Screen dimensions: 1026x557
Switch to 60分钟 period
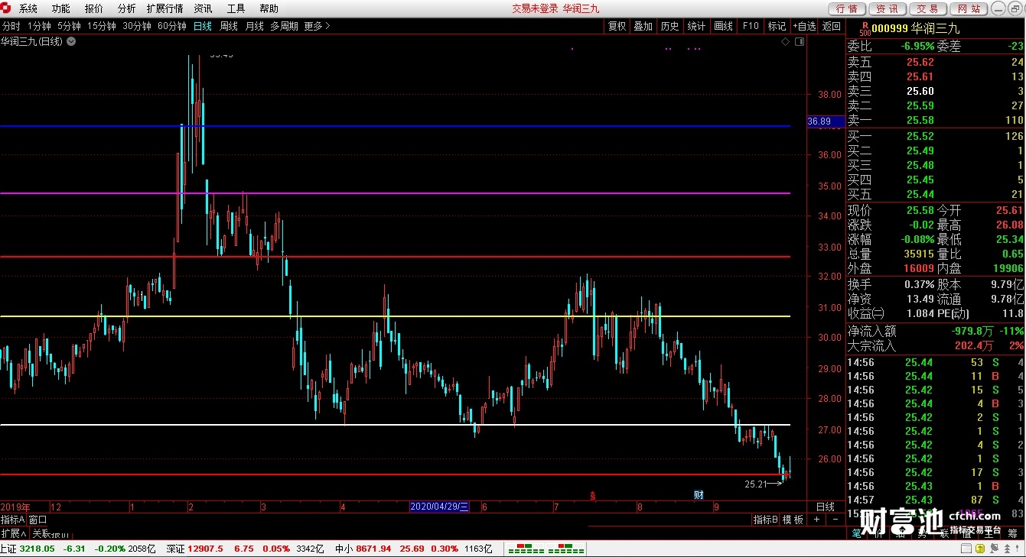pos(172,26)
